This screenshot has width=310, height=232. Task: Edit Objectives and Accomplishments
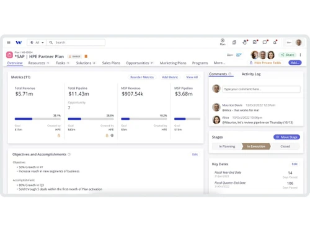coord(195,155)
